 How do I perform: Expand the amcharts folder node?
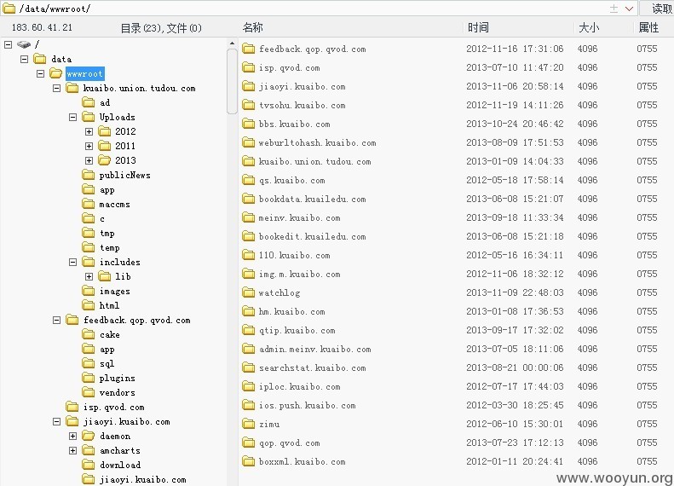pyautogui.click(x=72, y=451)
